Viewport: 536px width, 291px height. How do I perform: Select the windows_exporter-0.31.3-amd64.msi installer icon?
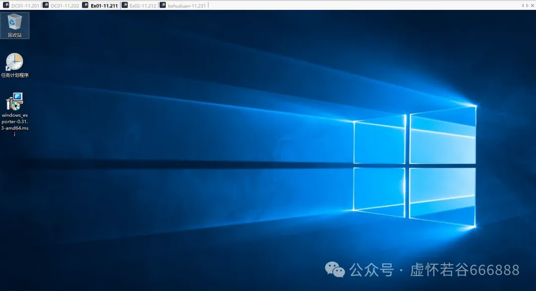click(15, 115)
